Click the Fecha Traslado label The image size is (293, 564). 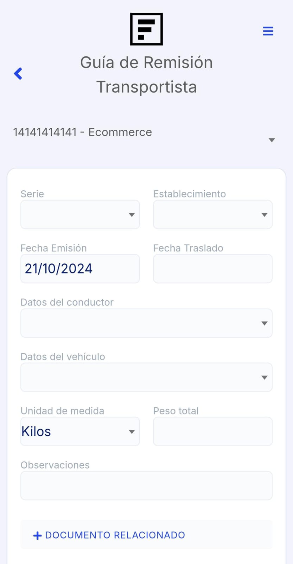pyautogui.click(x=188, y=248)
